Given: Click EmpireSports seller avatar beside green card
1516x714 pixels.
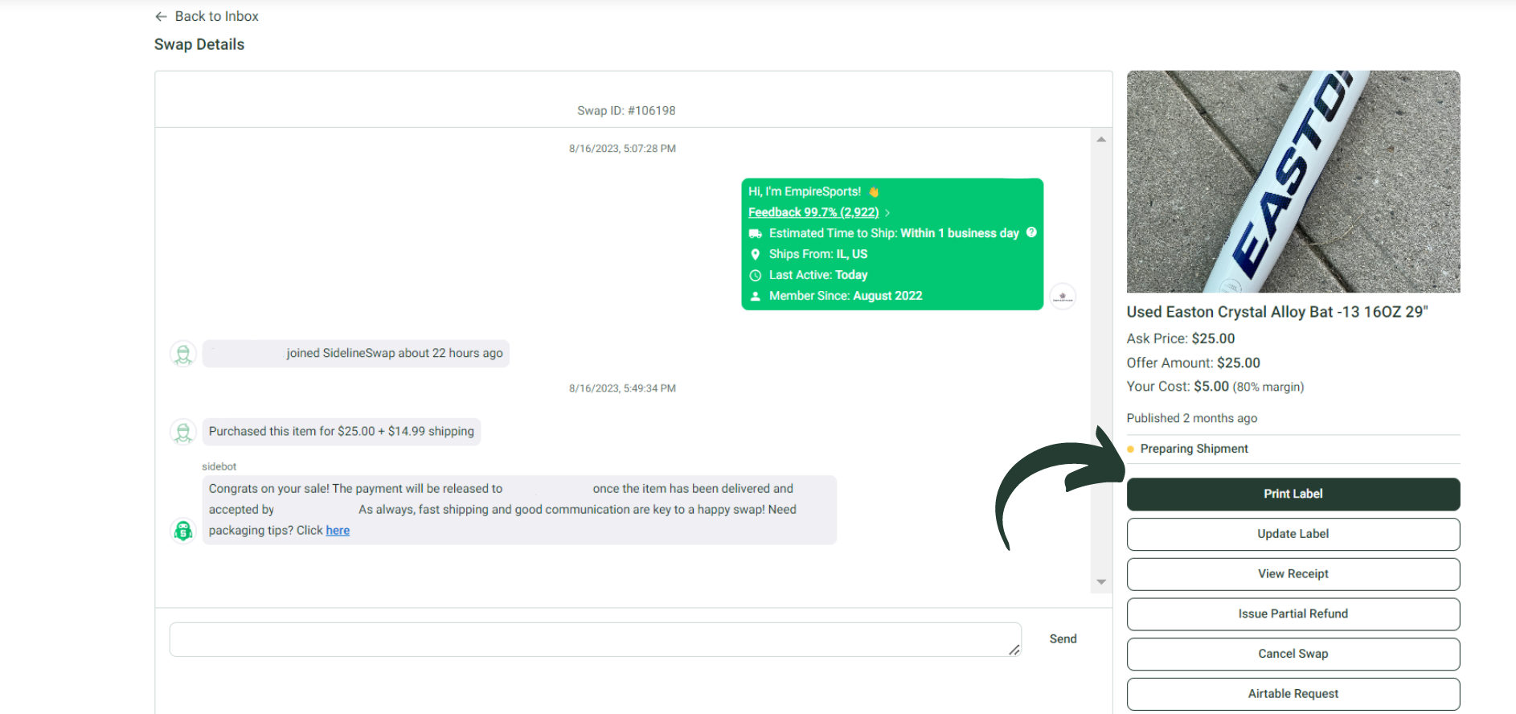Looking at the screenshot, I should (x=1063, y=296).
